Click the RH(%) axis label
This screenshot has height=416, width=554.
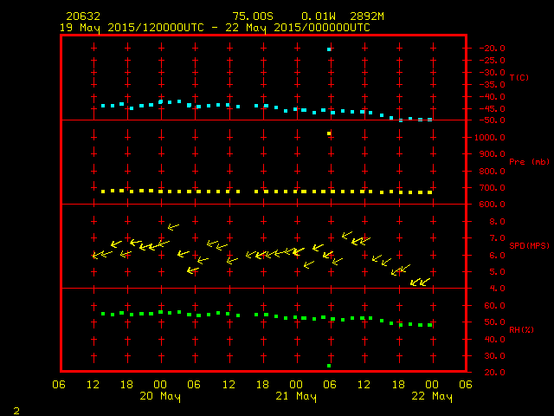tap(520, 330)
